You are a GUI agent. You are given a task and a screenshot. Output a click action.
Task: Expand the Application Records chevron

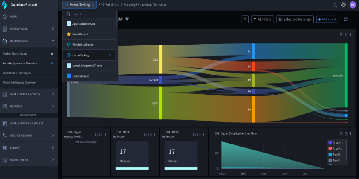click(x=53, y=94)
